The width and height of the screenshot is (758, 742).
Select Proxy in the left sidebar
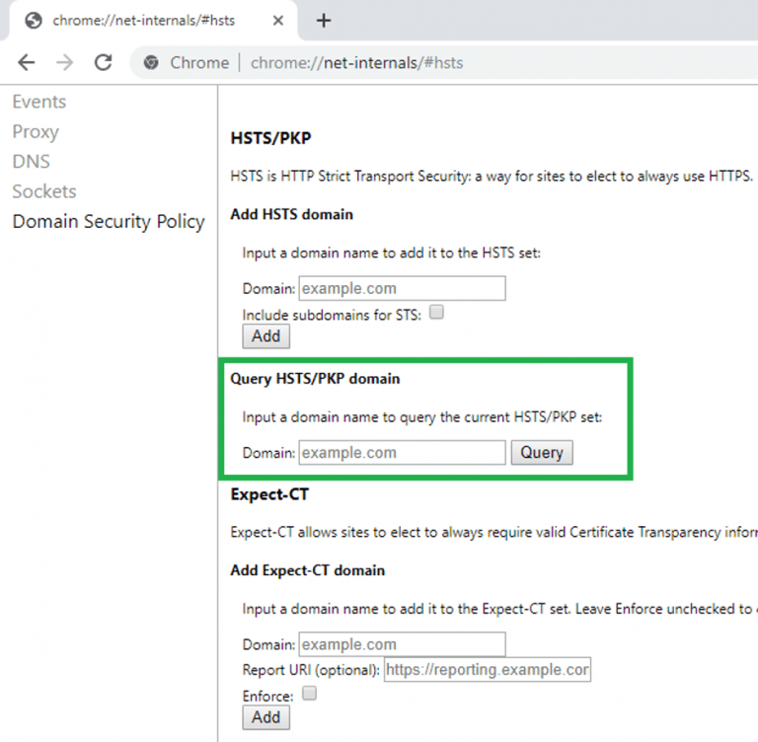pos(36,131)
